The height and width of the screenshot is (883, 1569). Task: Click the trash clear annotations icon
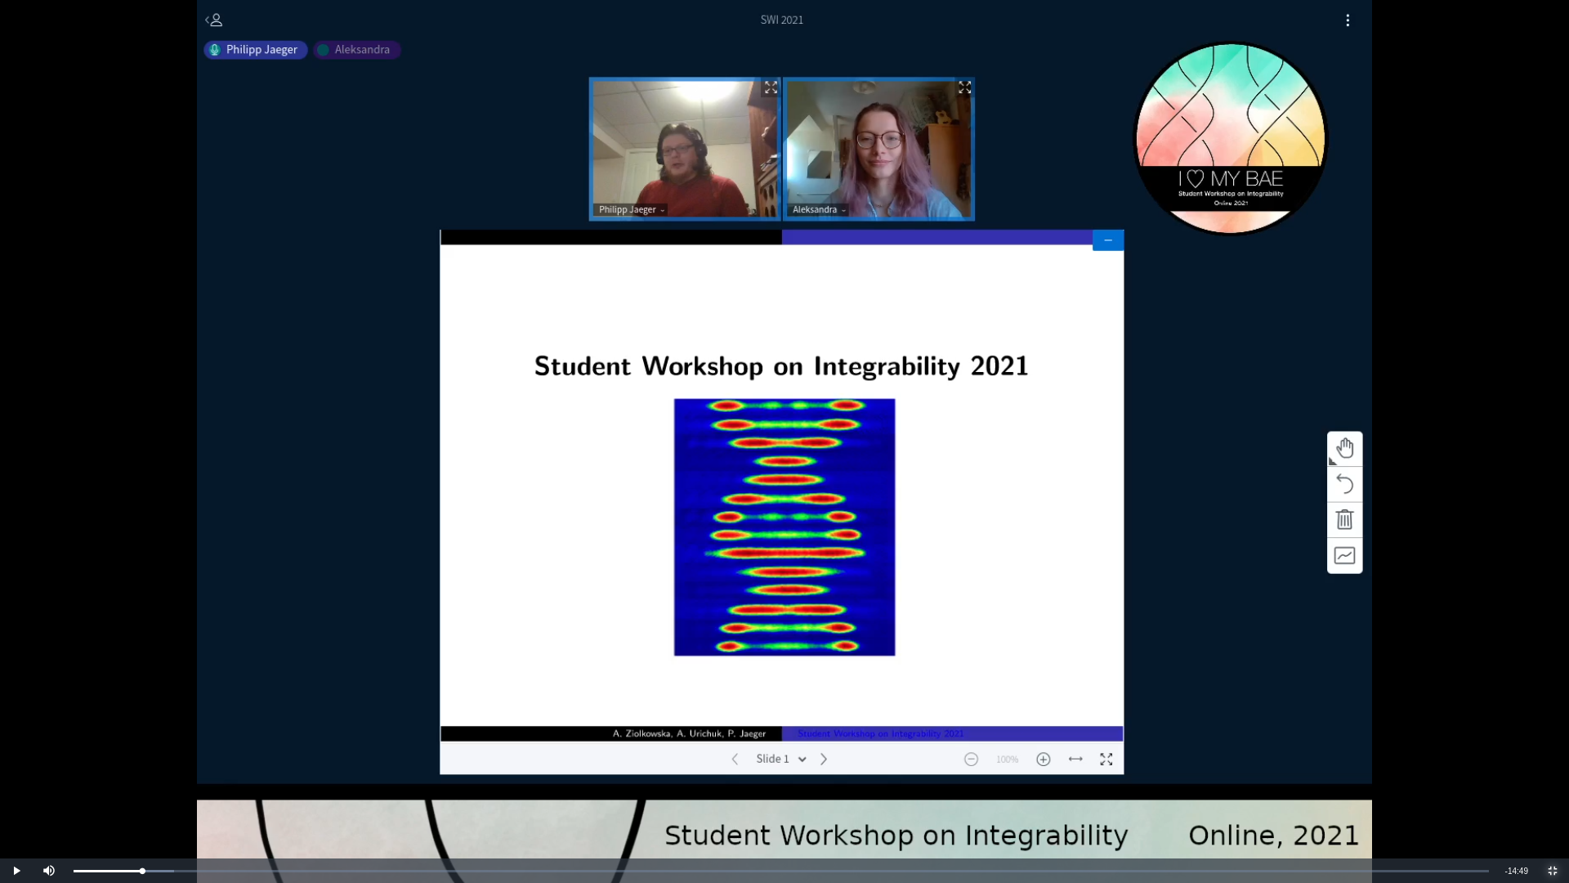point(1344,520)
